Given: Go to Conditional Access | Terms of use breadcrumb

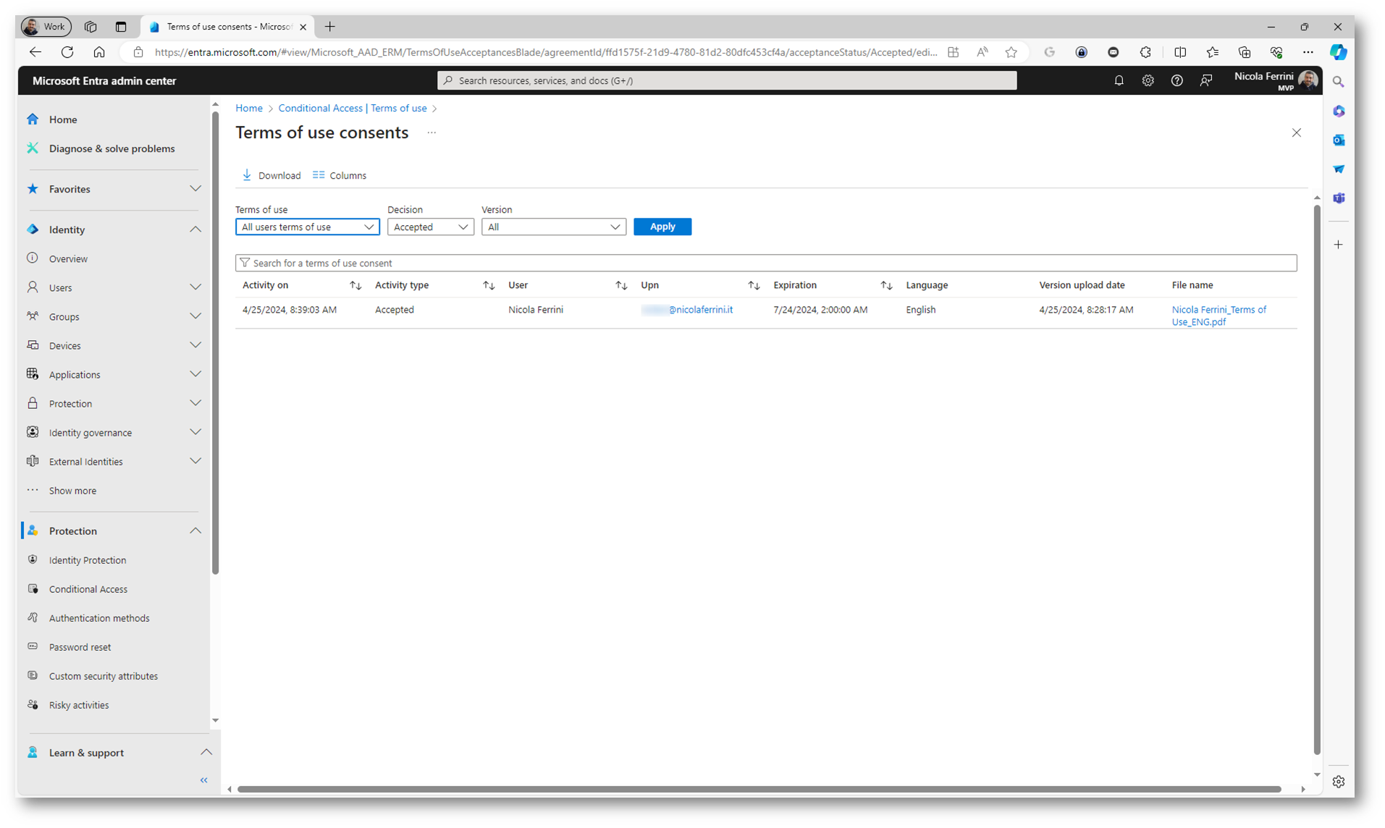Looking at the screenshot, I should click(x=353, y=108).
